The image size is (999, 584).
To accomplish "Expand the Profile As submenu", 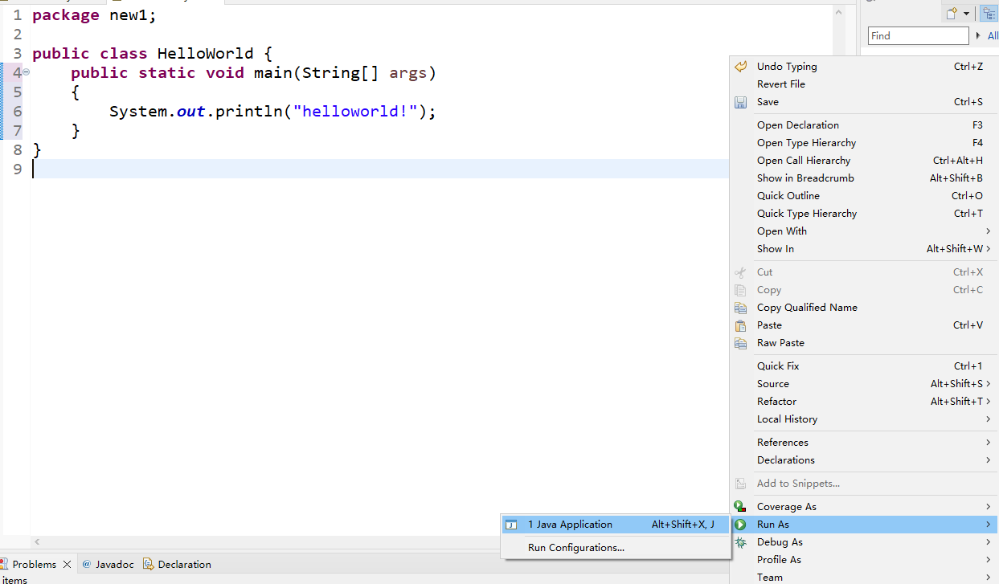I will coord(988,560).
